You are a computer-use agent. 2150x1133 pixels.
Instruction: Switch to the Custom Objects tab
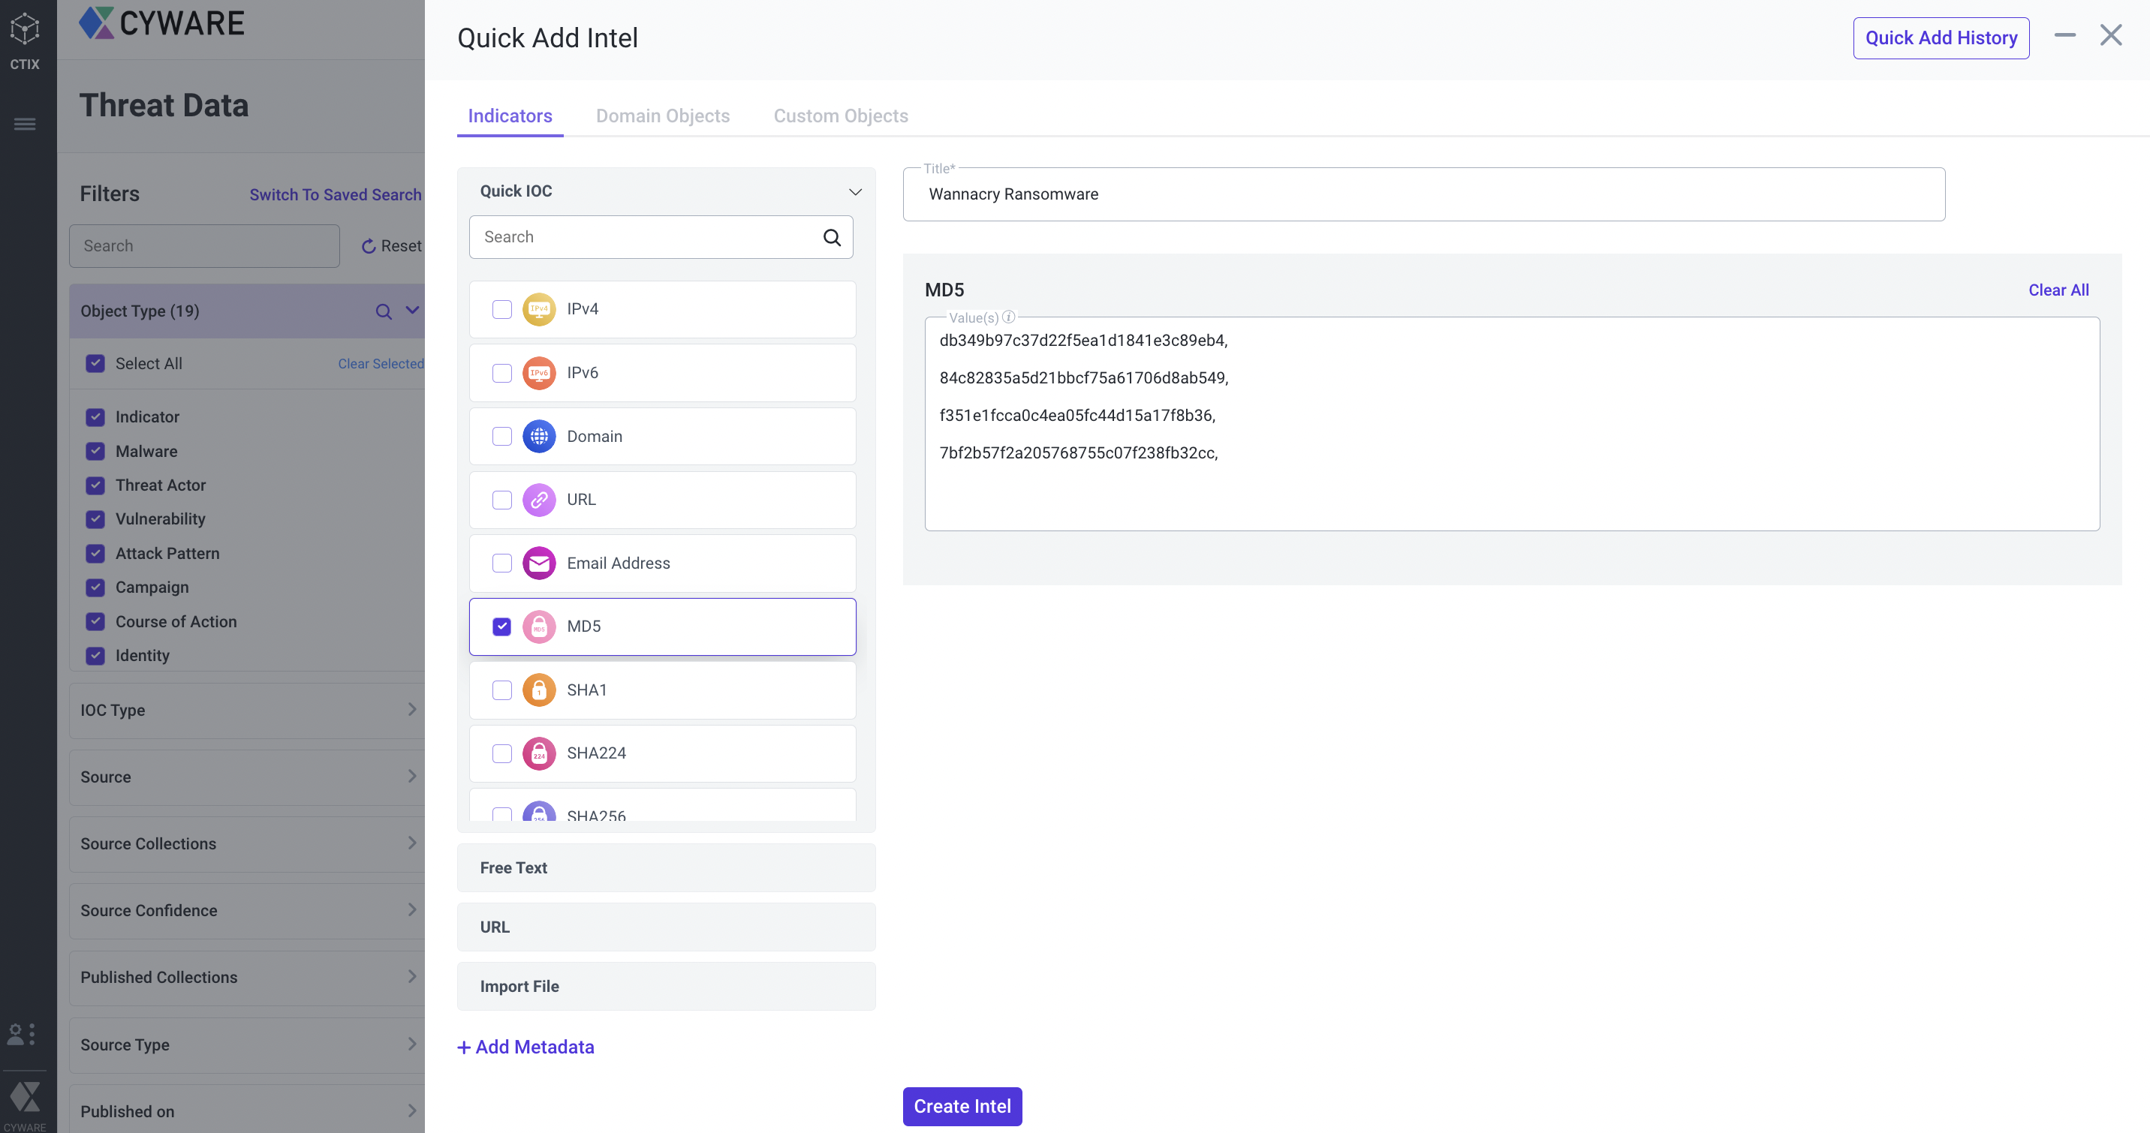click(x=839, y=116)
